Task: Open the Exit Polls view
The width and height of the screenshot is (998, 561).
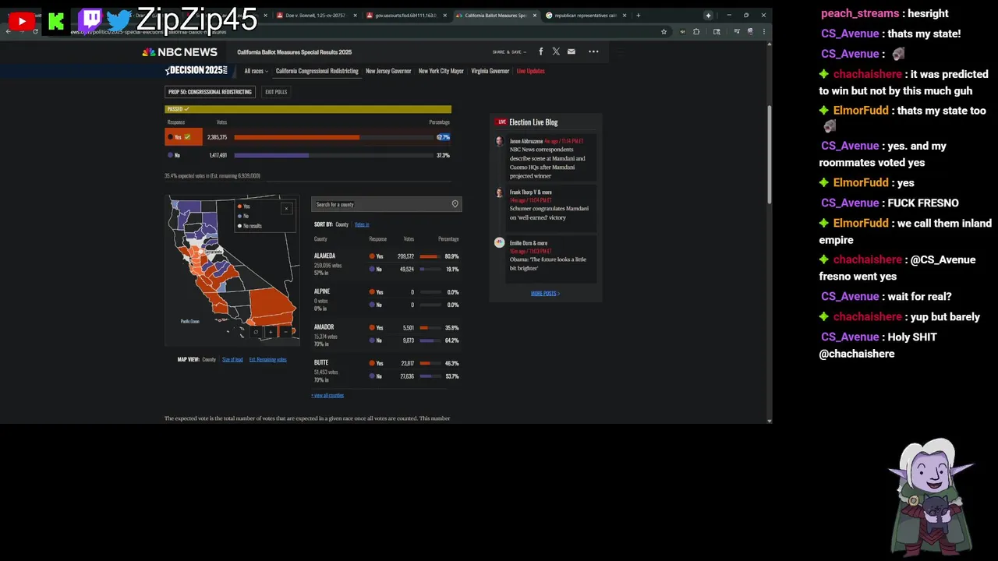Action: tap(276, 92)
